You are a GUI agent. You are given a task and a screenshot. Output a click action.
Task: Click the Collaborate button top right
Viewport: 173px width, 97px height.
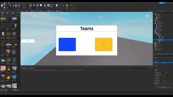[x=162, y=3]
